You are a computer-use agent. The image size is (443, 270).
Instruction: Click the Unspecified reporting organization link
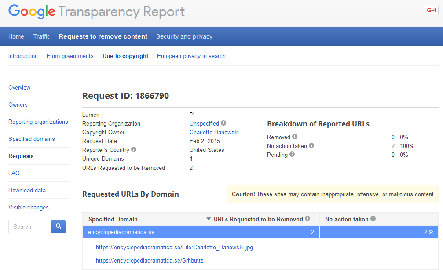pos(204,124)
